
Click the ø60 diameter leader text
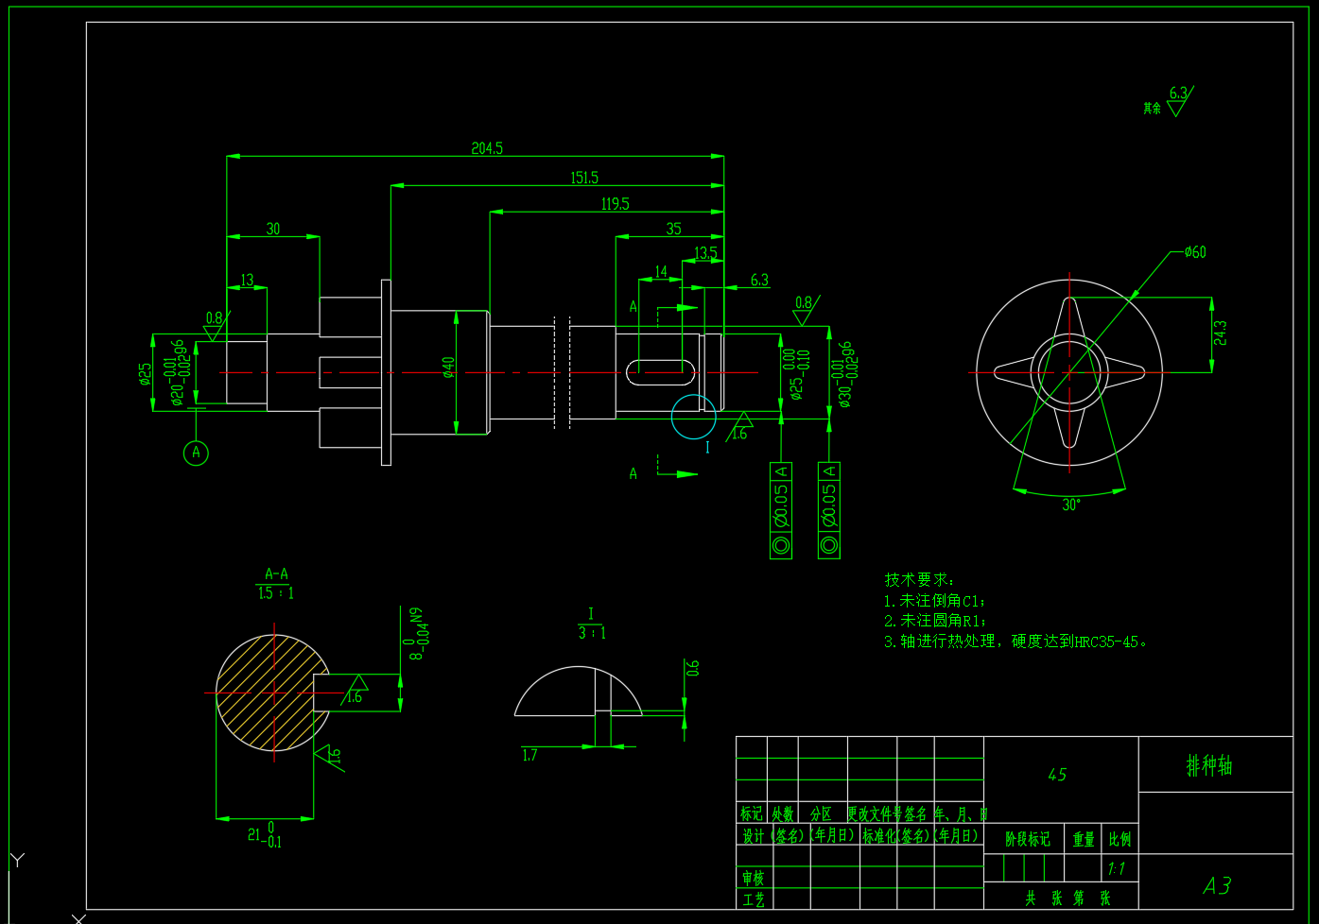click(x=1195, y=252)
